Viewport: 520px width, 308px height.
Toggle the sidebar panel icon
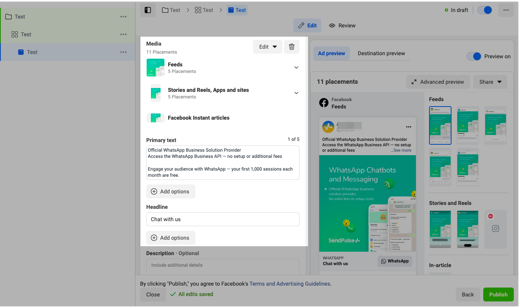(148, 10)
